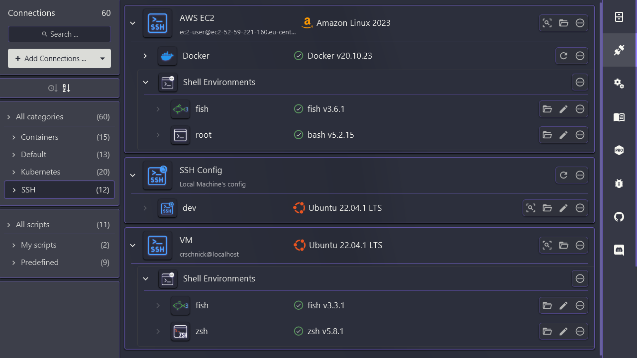Viewport: 637px width, 358px height.
Task: Click the AWS EC2 SSH icon
Action: [157, 23]
